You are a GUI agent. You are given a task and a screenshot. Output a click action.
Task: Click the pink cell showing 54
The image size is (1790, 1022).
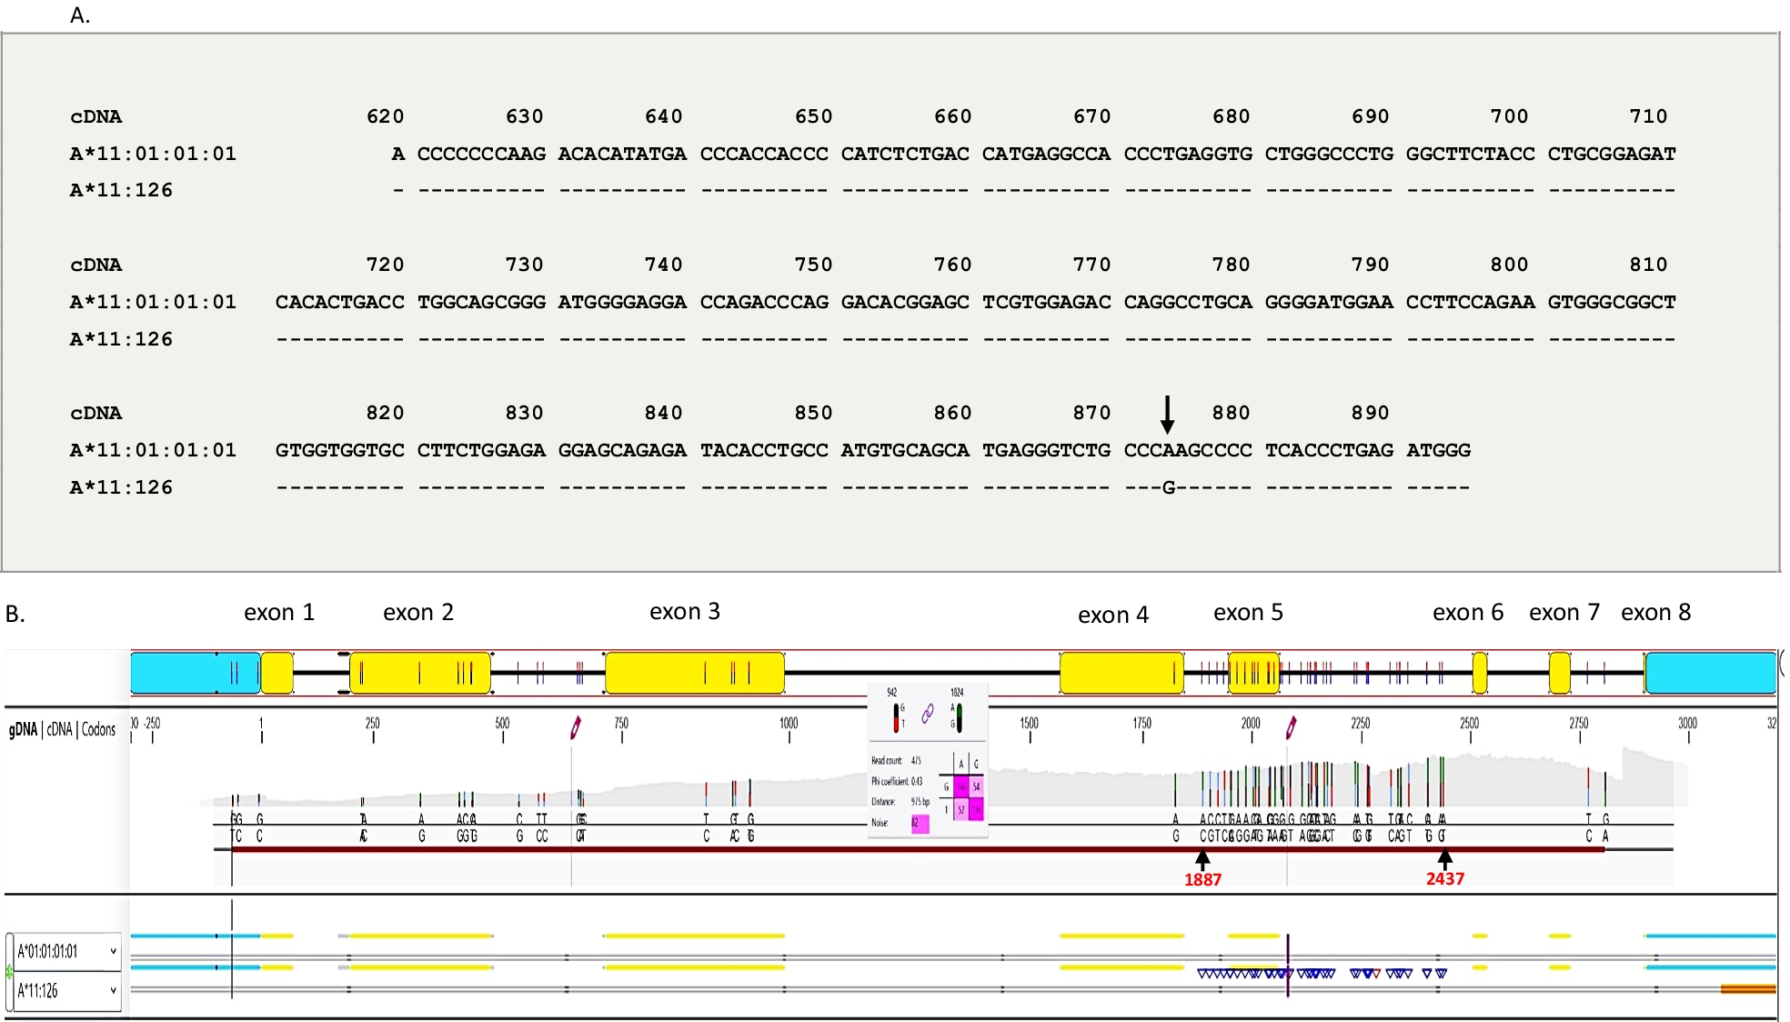click(x=976, y=786)
